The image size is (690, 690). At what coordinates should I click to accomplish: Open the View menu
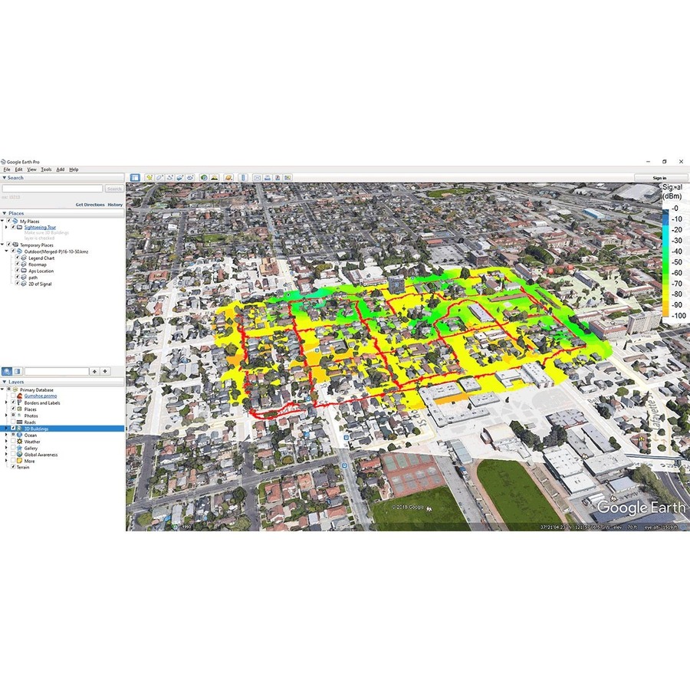tap(31, 169)
